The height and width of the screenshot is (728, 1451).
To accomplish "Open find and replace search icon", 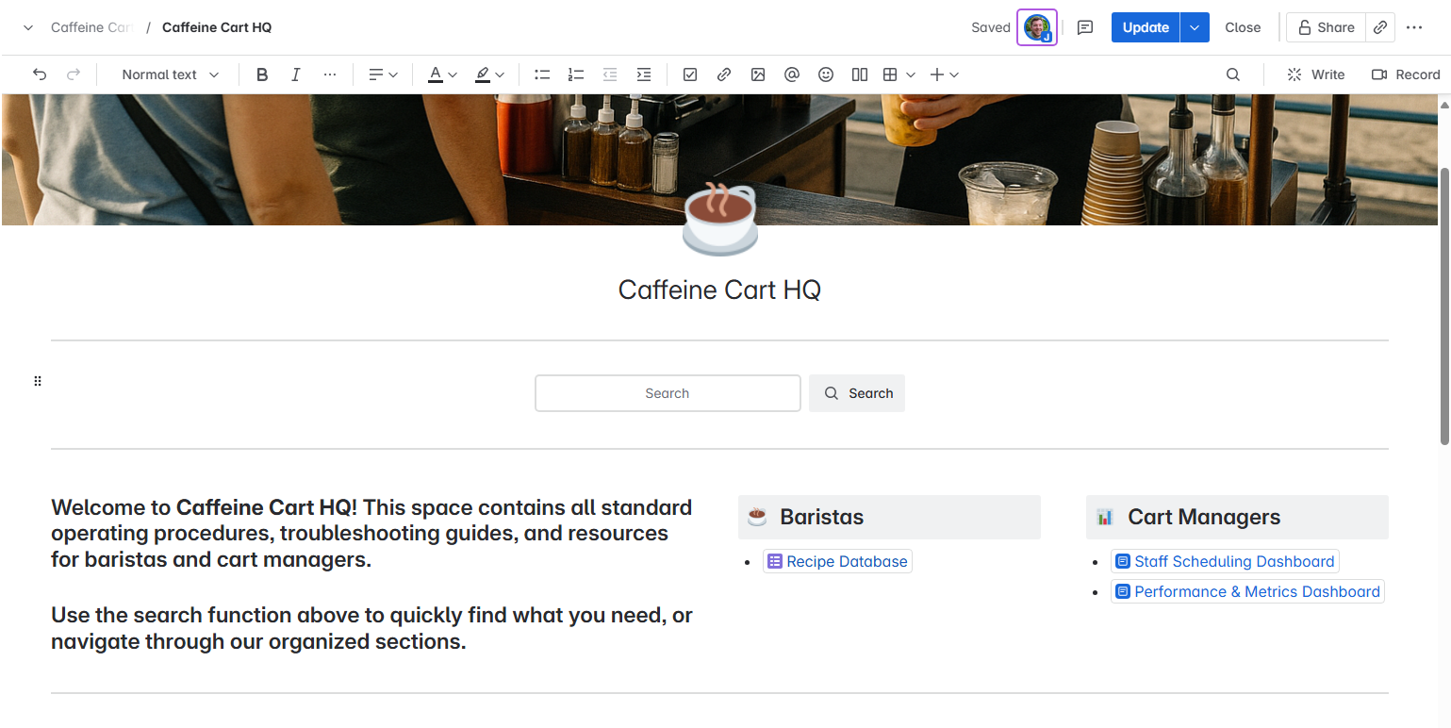I will tap(1233, 74).
